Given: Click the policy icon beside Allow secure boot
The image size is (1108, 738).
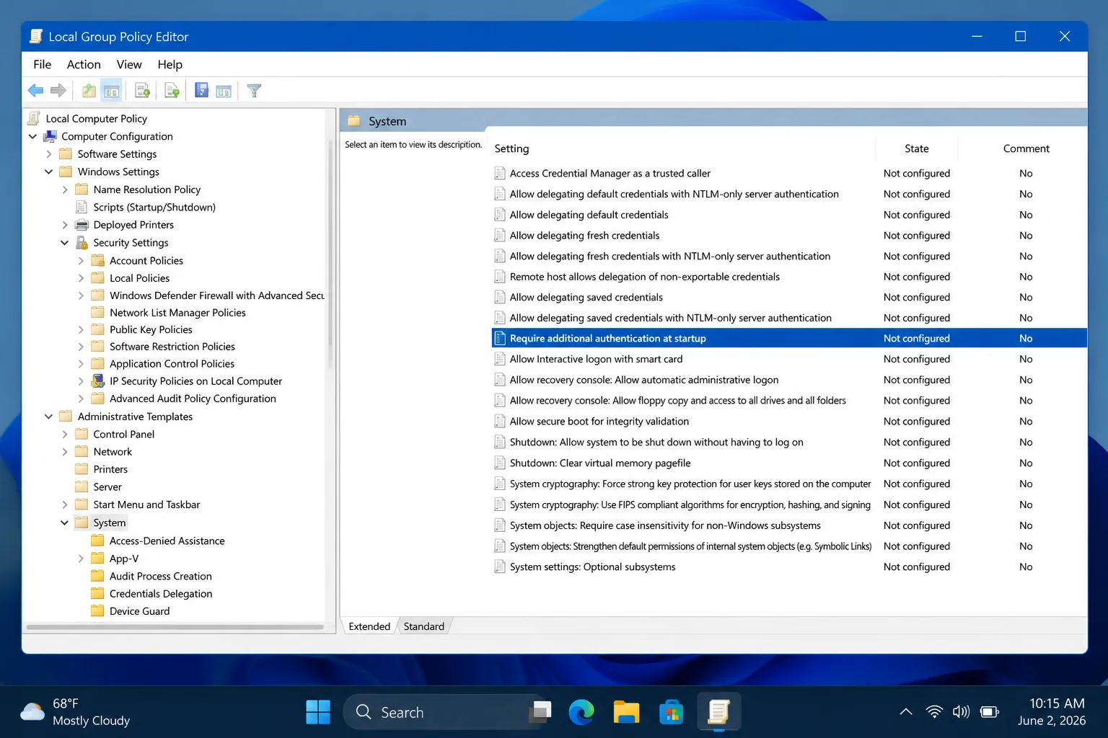Looking at the screenshot, I should [x=499, y=421].
